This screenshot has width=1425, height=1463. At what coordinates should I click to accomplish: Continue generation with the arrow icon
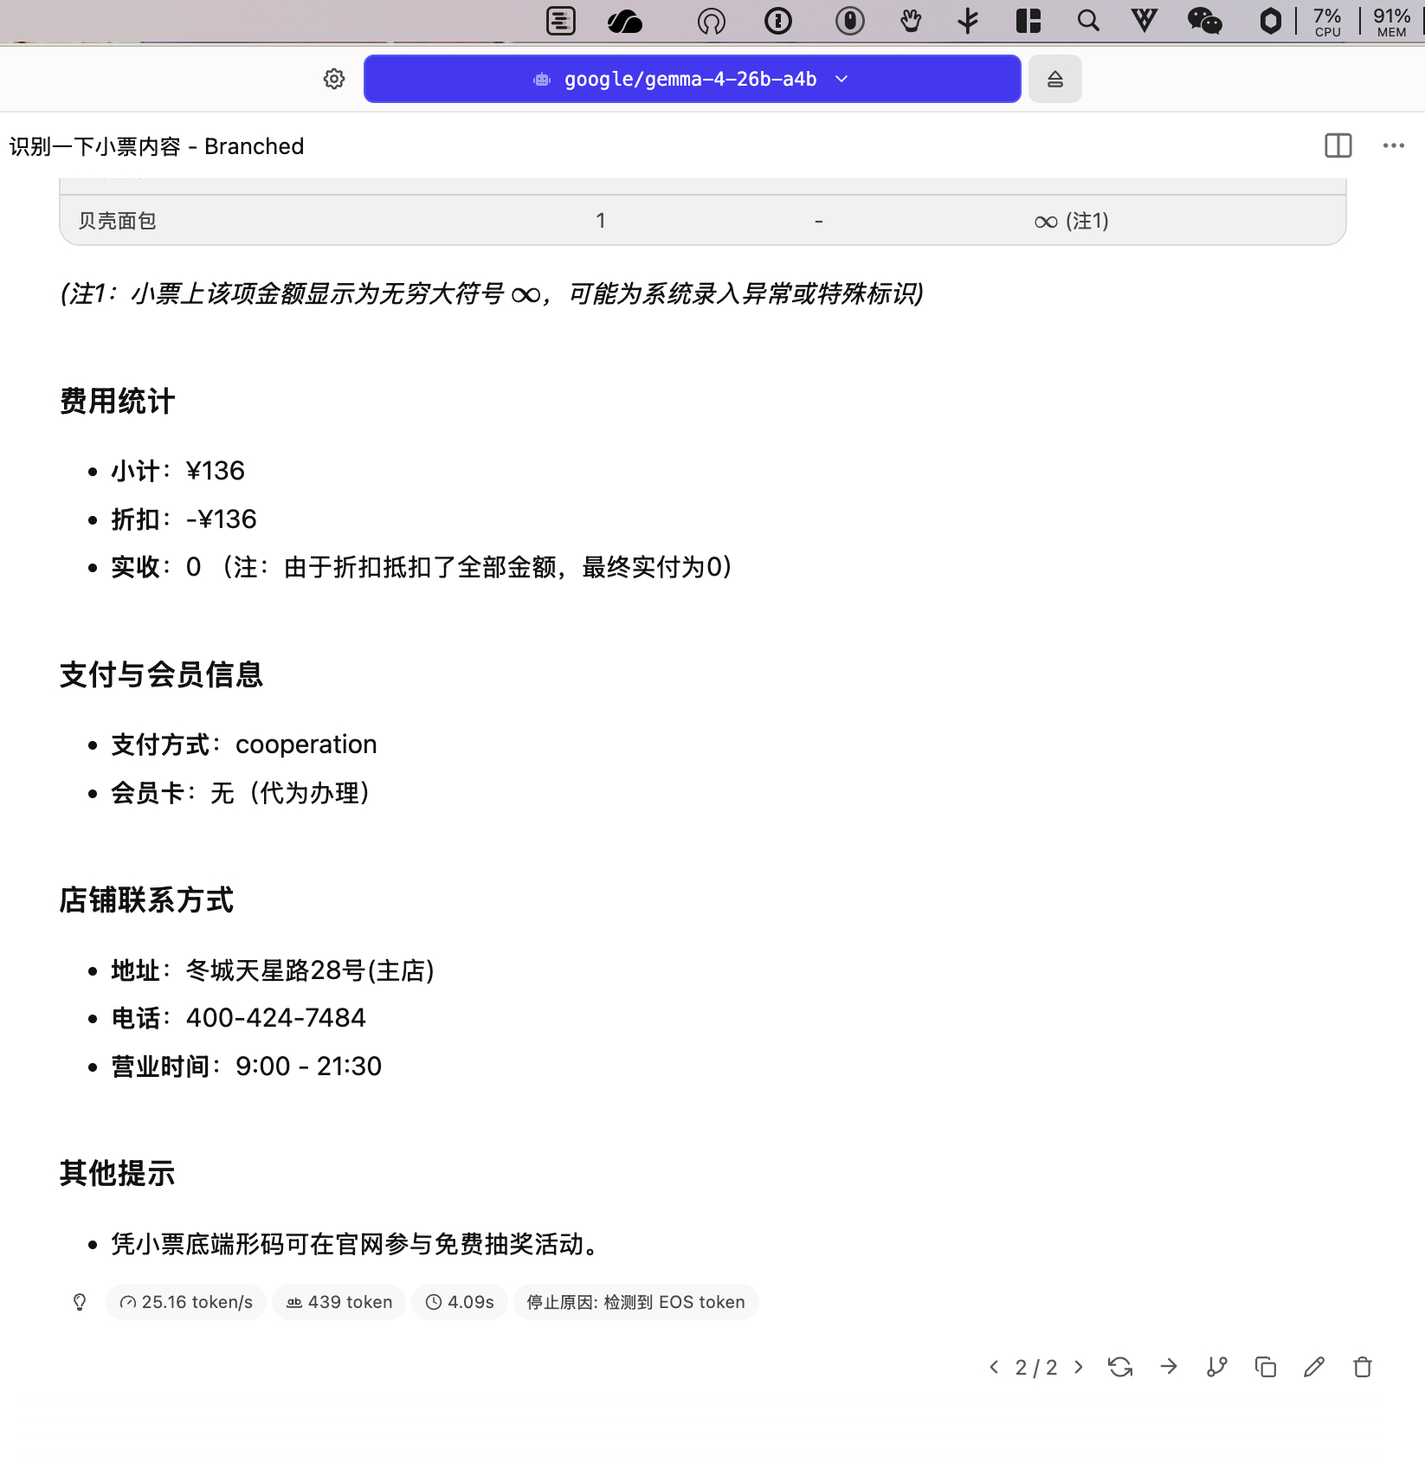1169,1367
